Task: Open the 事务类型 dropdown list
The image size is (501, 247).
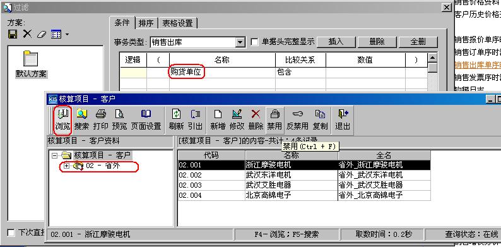Action: (x=240, y=42)
